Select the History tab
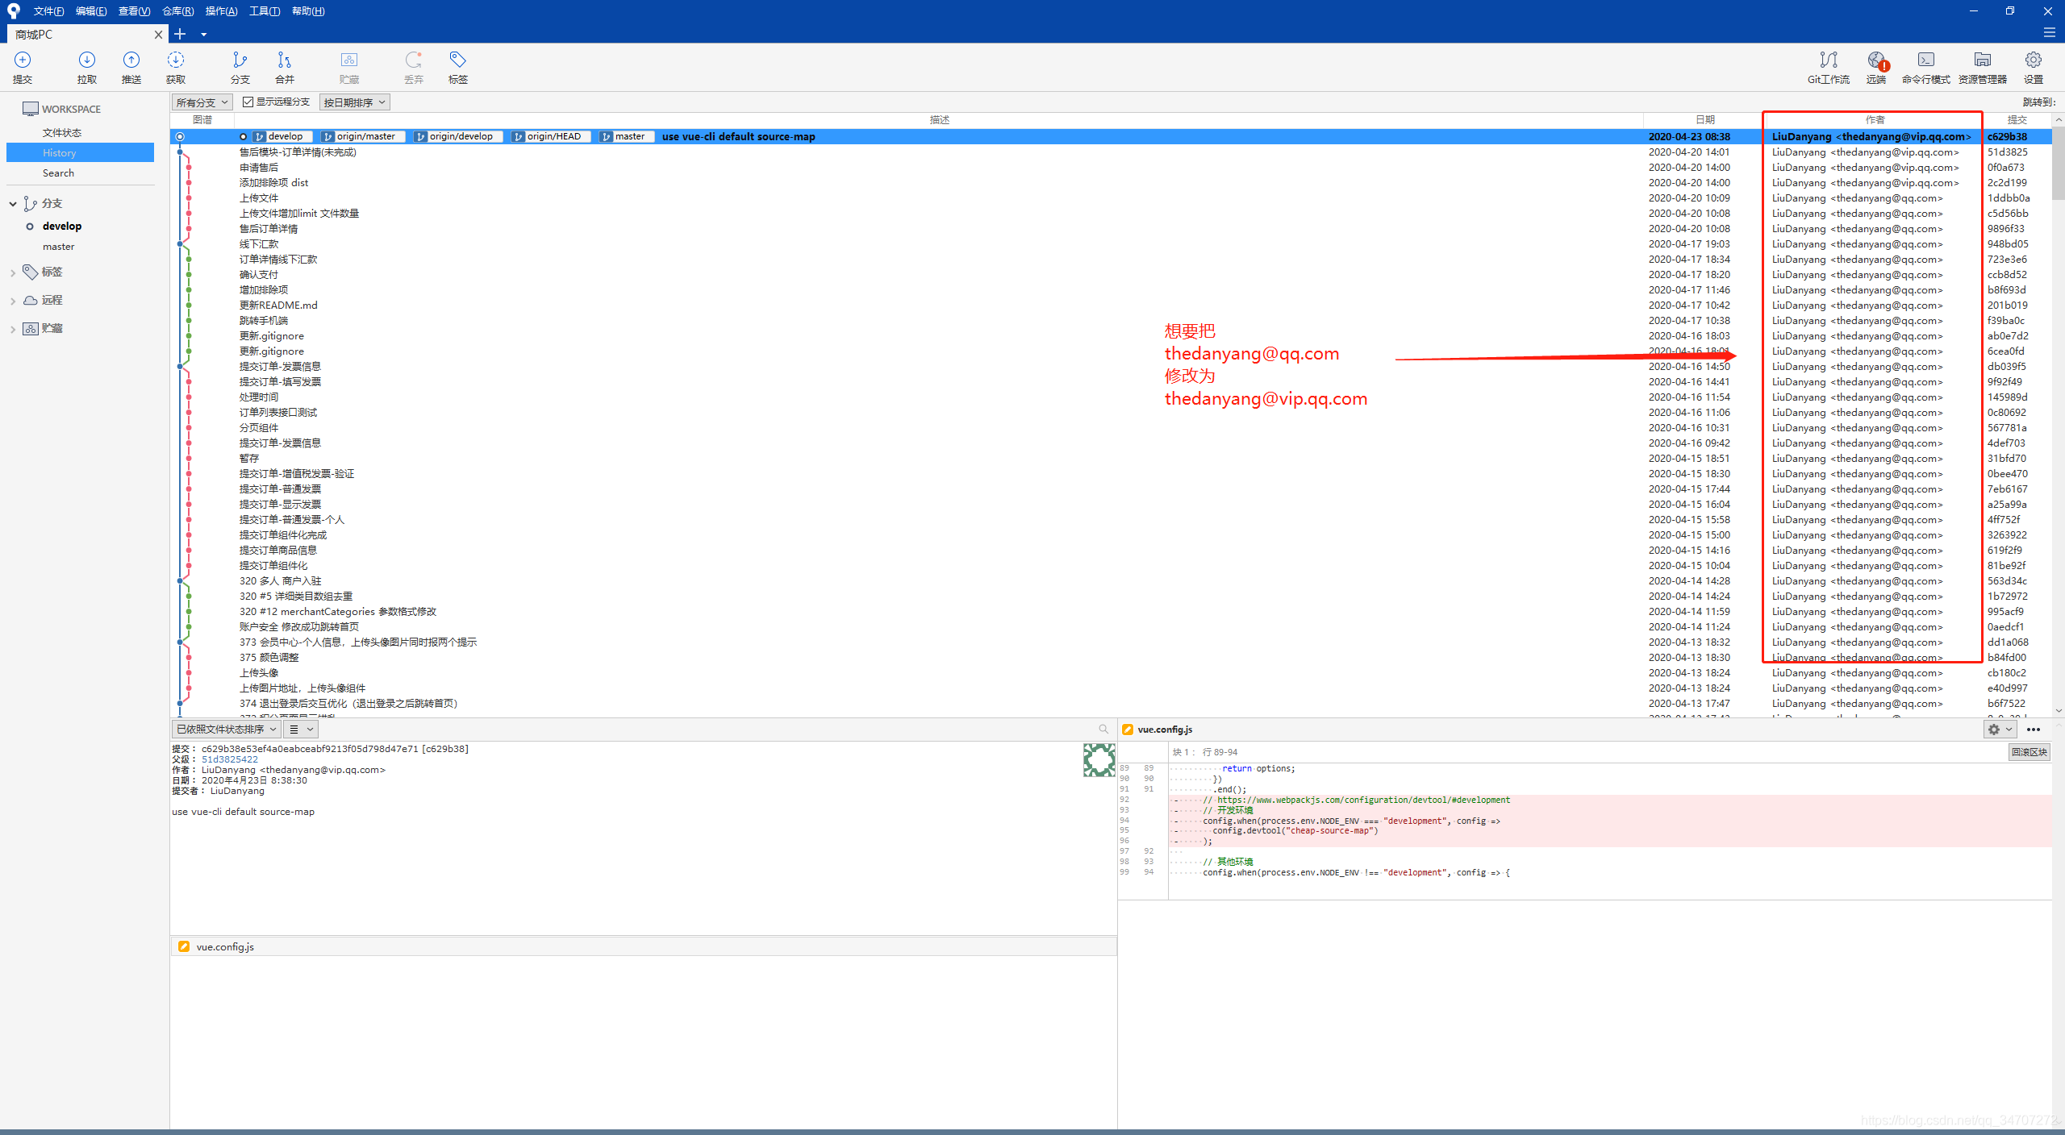The image size is (2065, 1135). click(x=78, y=152)
